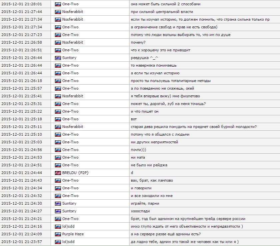Screen dimensions: 280x246
Task: Click Suntory's flag icon in the 21:26:44 row
Action: pos(58,58)
